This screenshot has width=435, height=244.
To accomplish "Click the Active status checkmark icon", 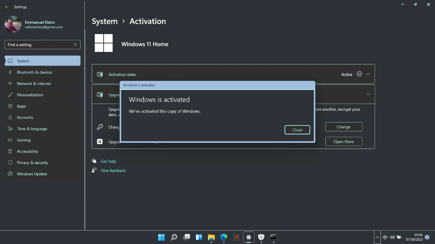I will (359, 74).
